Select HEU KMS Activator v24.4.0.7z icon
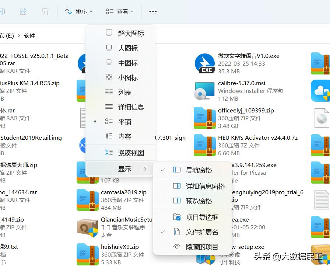 pyautogui.click(x=204, y=145)
